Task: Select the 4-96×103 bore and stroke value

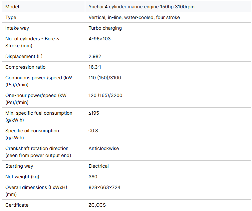Action: pos(100,39)
